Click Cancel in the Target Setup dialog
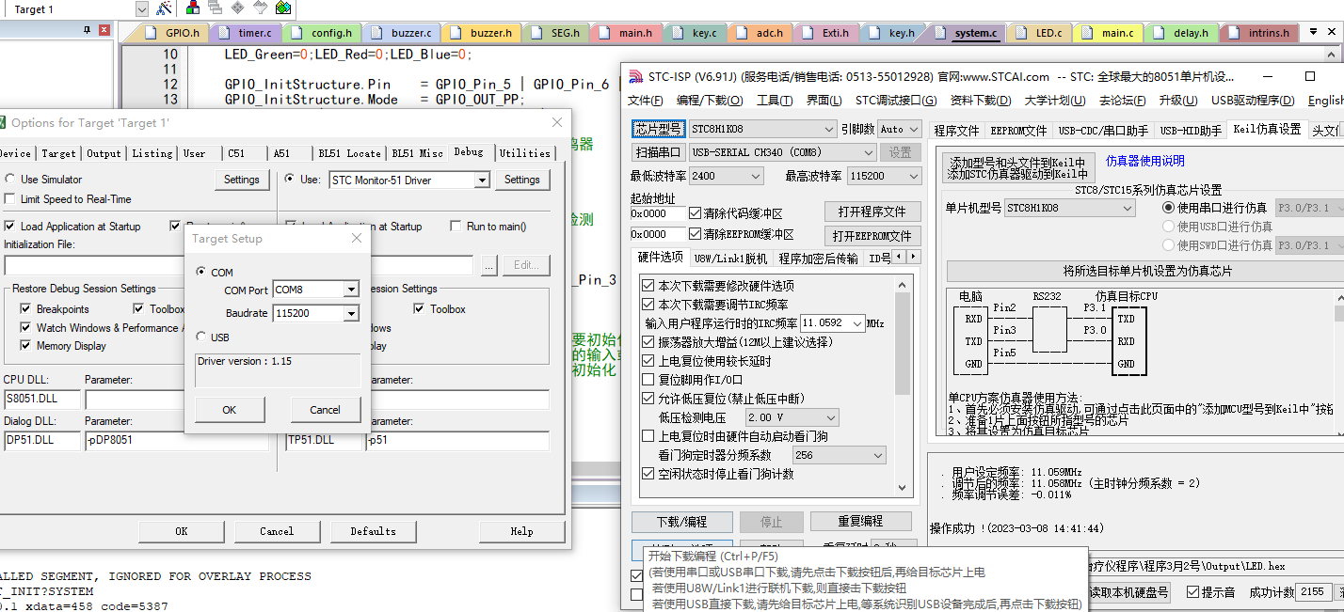Image resolution: width=1344 pixels, height=612 pixels. click(x=325, y=410)
